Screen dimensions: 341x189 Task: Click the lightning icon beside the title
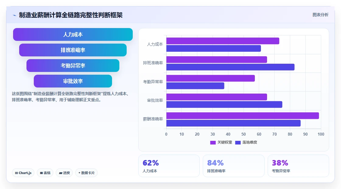[15, 15]
